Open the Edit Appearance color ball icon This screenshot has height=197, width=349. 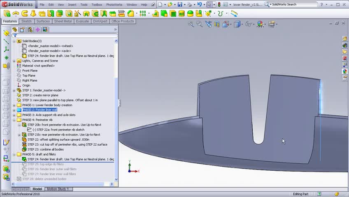click(260, 24)
